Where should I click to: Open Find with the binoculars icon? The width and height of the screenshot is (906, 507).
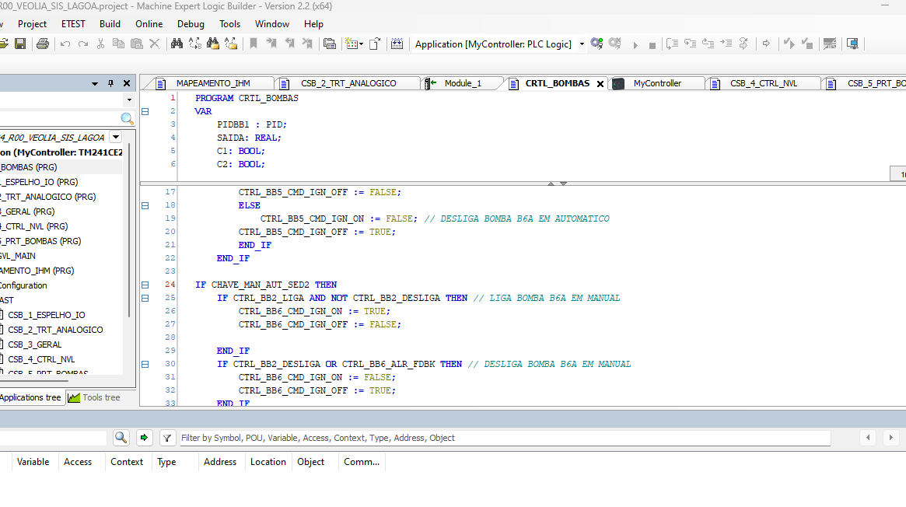177,44
